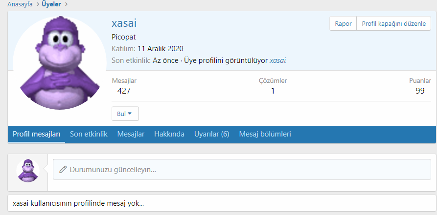
Task: Go to Anasayfa breadcrumb link
Action: coord(20,4)
